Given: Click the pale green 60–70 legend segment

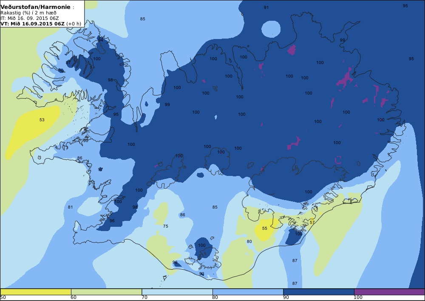Looking at the screenshot, I should tap(106, 292).
